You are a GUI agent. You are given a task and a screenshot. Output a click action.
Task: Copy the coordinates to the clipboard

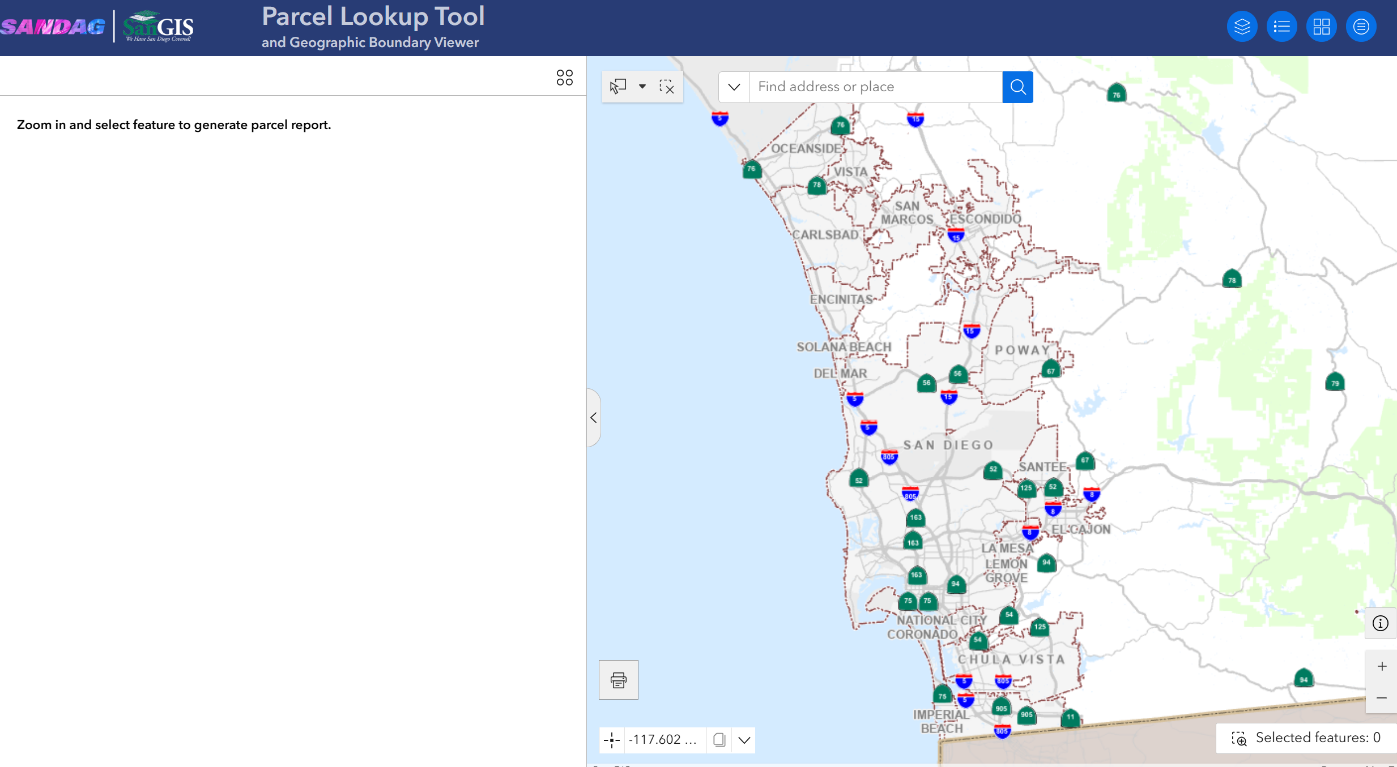point(719,740)
